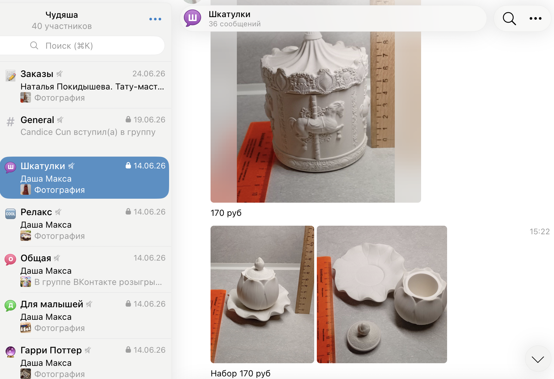Viewport: 554px width, 379px height.
Task: Click the crystal ball icon of Гарри Поттер
Action: pos(11,352)
